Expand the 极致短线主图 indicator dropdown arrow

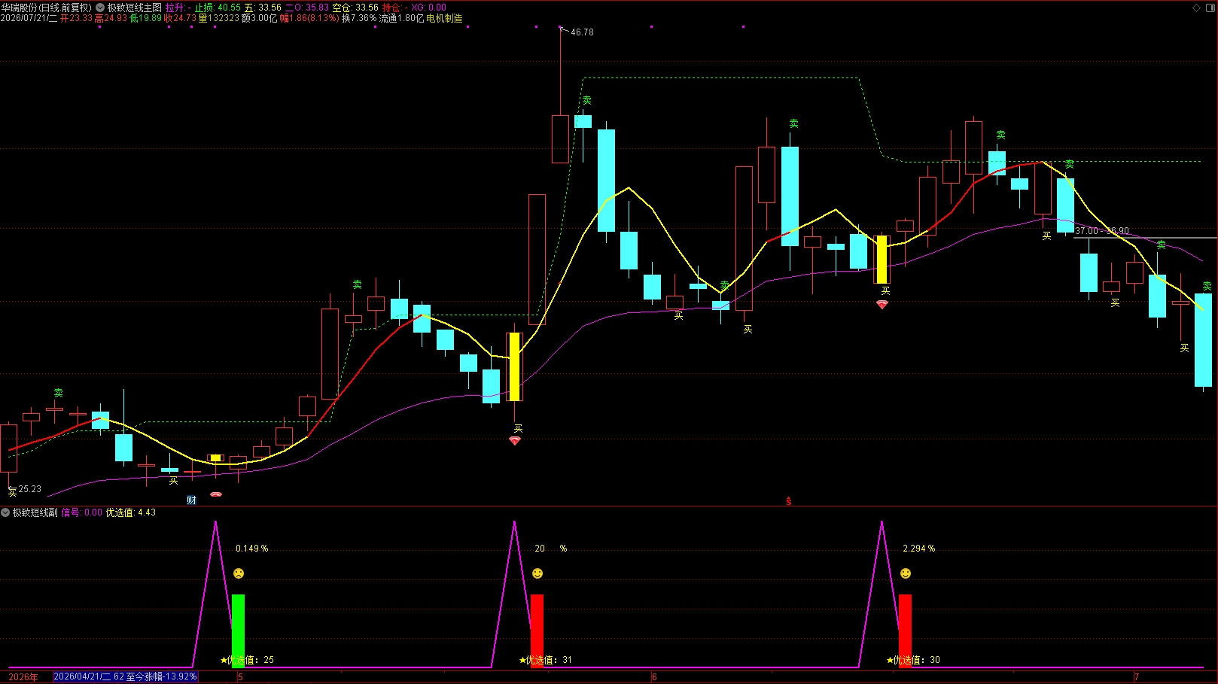pos(100,8)
